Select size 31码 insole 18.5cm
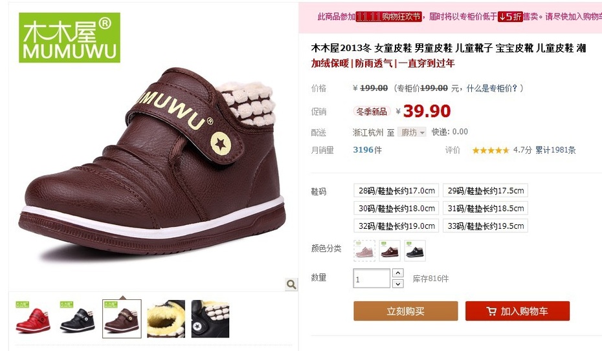Image resolution: width=602 pixels, height=351 pixels. (x=485, y=208)
